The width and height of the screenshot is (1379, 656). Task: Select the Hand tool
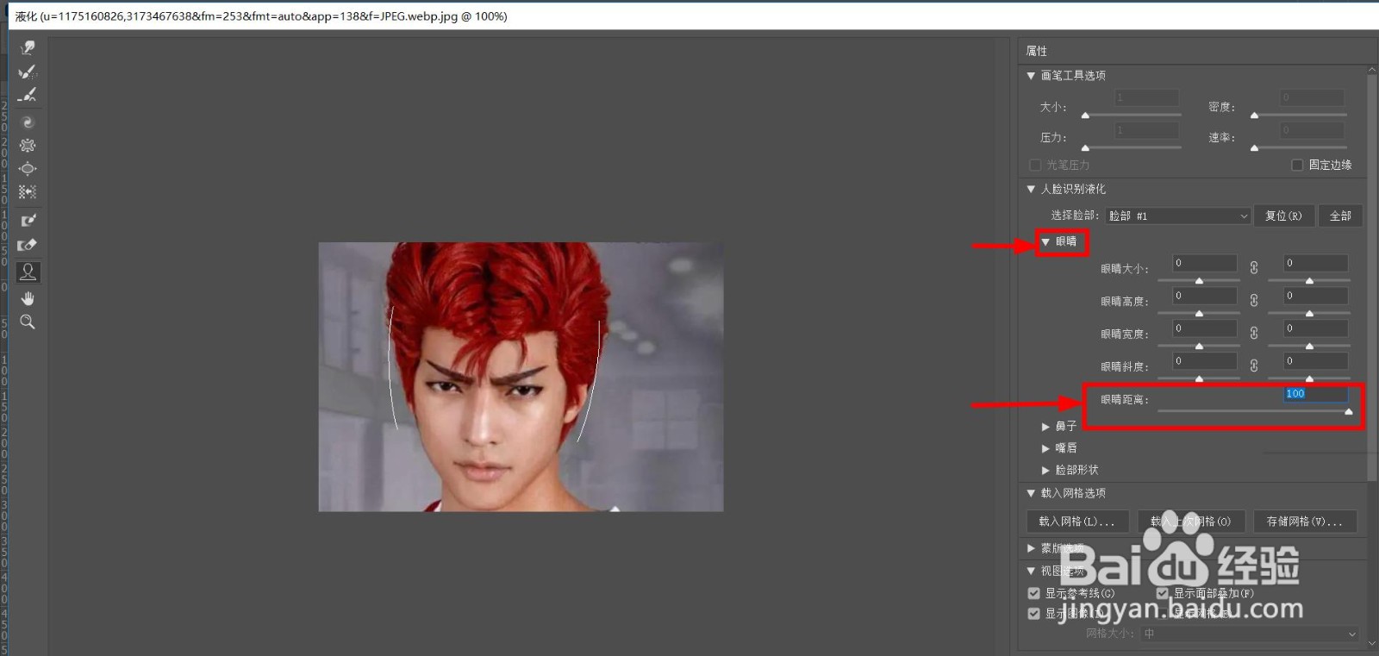pos(28,298)
